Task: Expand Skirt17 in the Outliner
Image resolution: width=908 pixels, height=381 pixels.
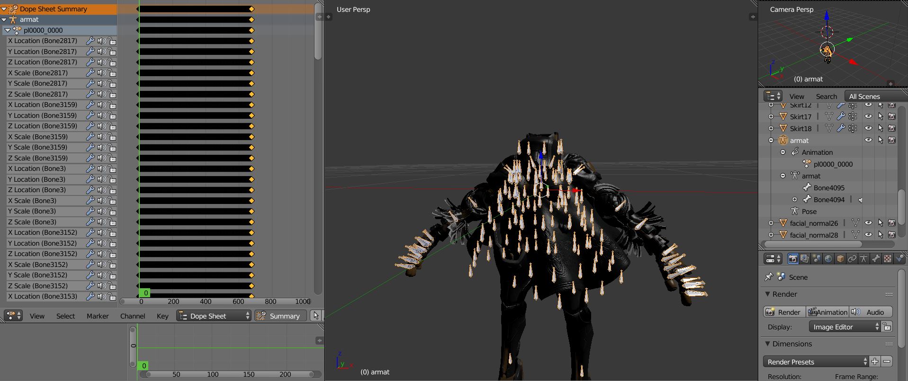Action: point(771,116)
